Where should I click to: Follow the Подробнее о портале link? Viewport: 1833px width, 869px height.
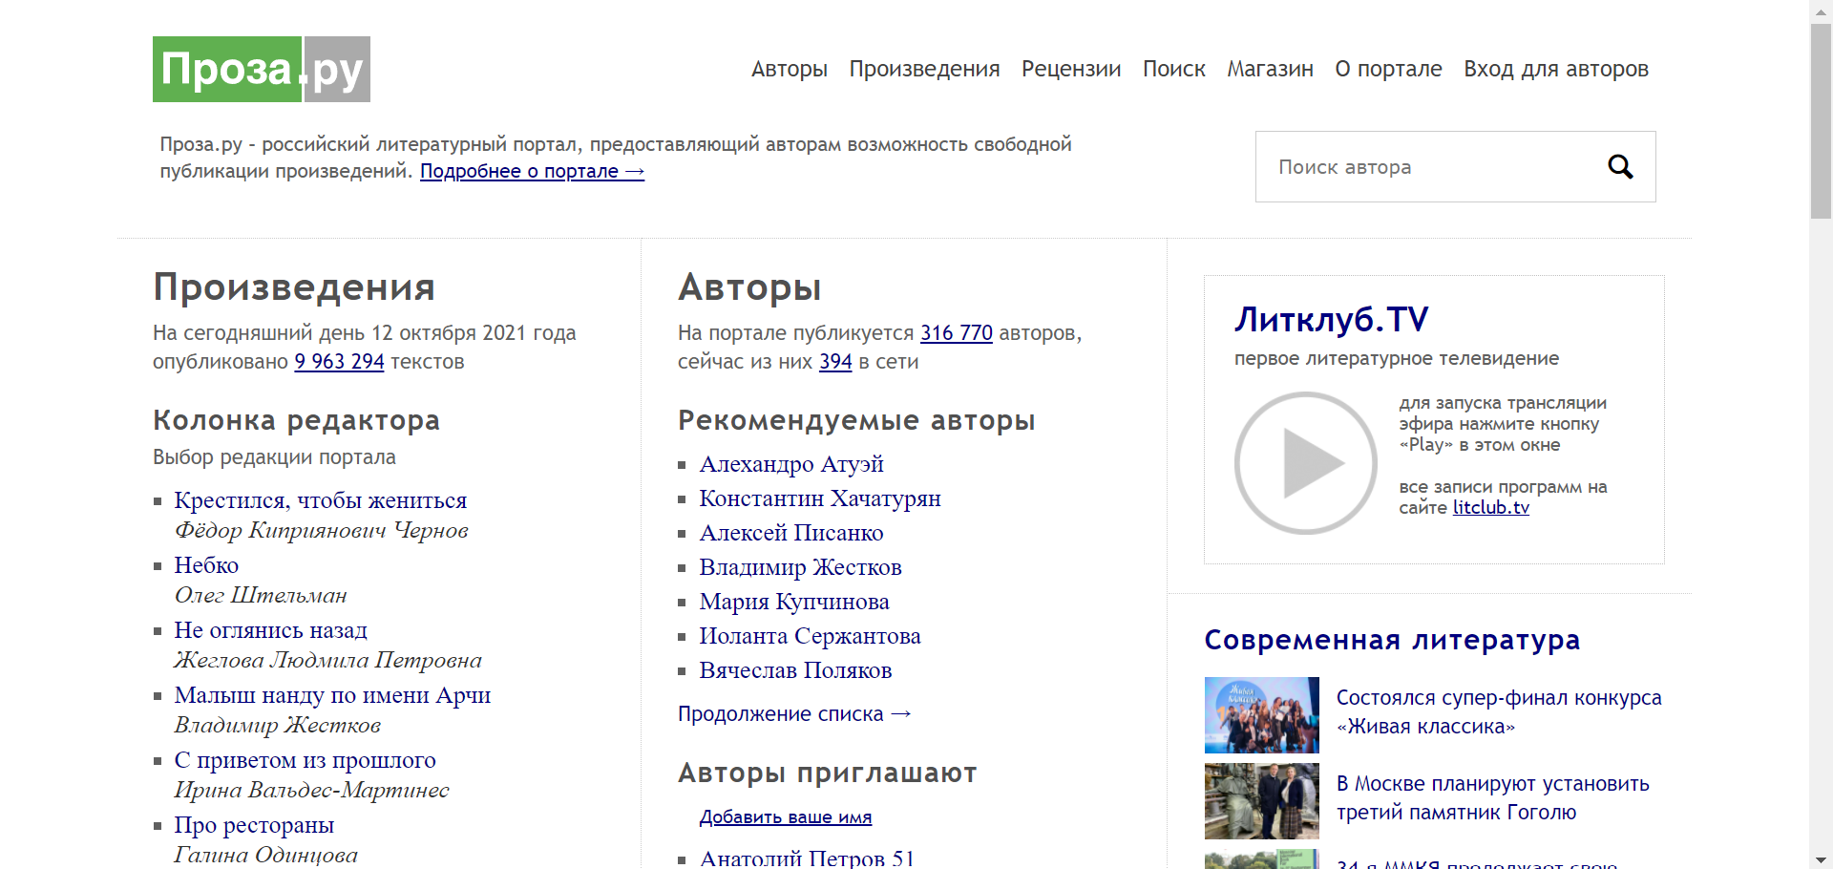[532, 171]
